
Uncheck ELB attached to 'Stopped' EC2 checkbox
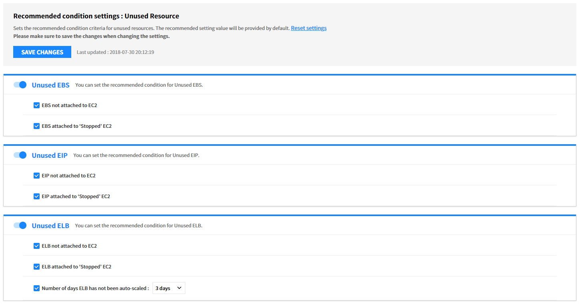pos(36,267)
